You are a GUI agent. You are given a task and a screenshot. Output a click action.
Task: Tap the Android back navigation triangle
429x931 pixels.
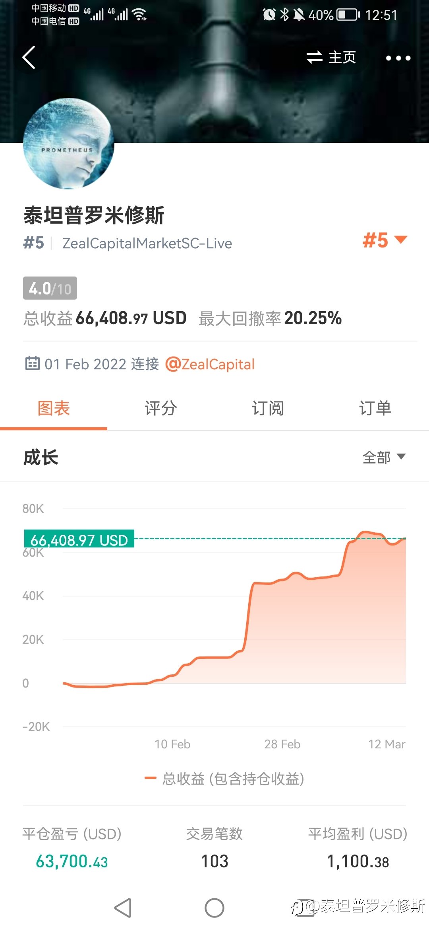pyautogui.click(x=123, y=908)
